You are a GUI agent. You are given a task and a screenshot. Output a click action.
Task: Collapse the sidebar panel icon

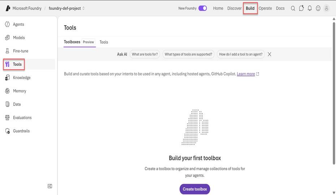tap(50, 186)
